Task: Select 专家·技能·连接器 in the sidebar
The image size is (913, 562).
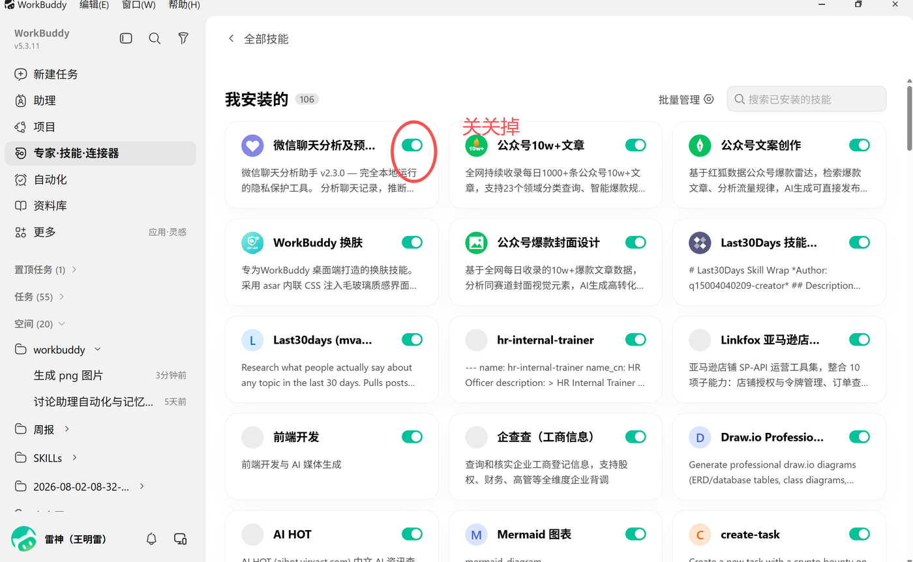Action: (100, 153)
